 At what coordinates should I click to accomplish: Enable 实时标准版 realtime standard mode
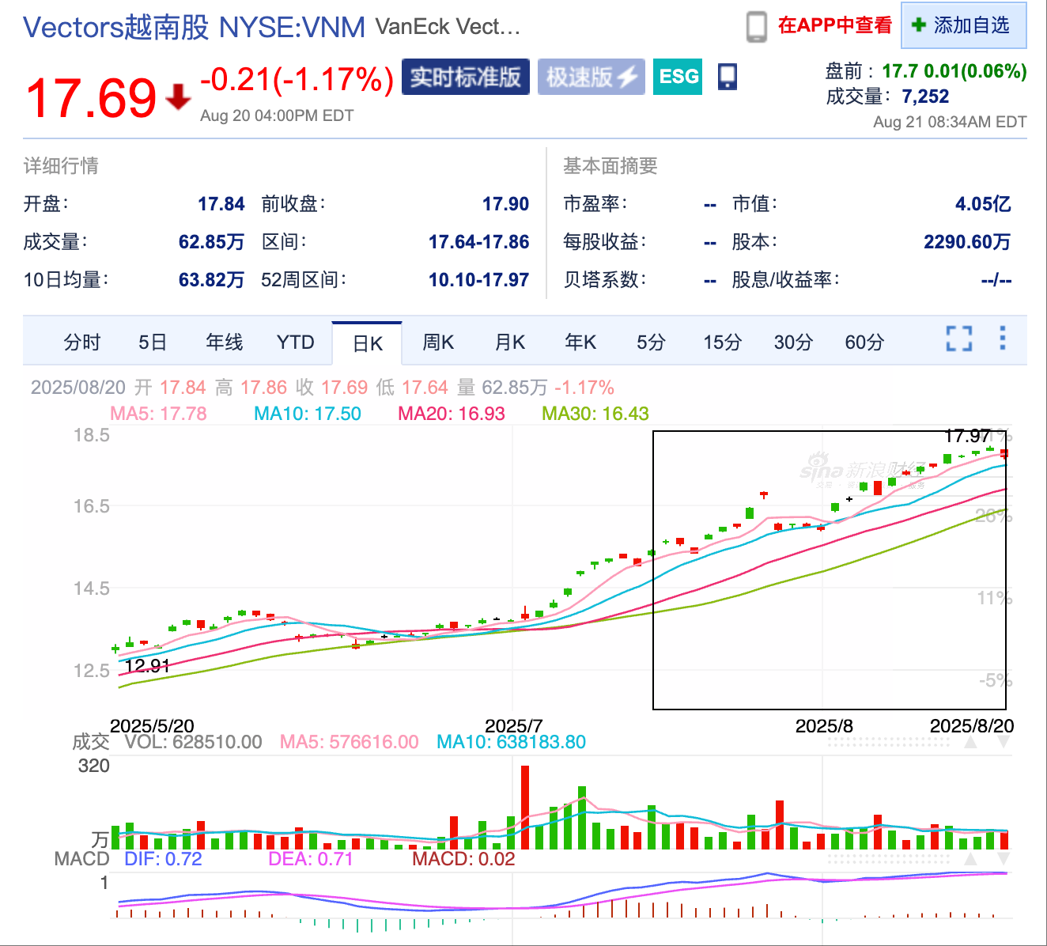pos(466,77)
